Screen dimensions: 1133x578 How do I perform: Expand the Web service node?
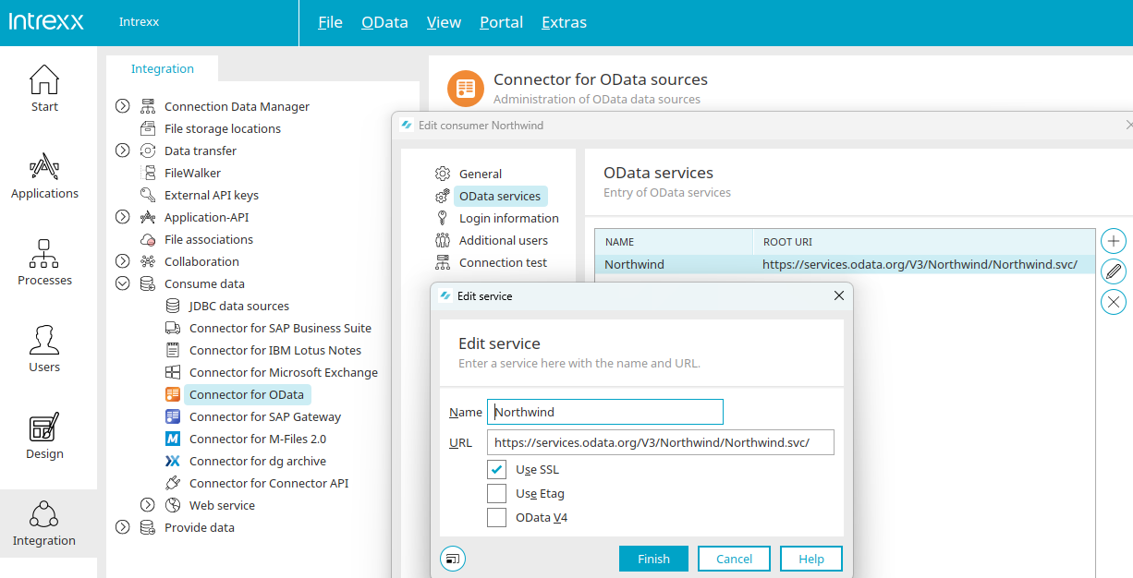147,505
